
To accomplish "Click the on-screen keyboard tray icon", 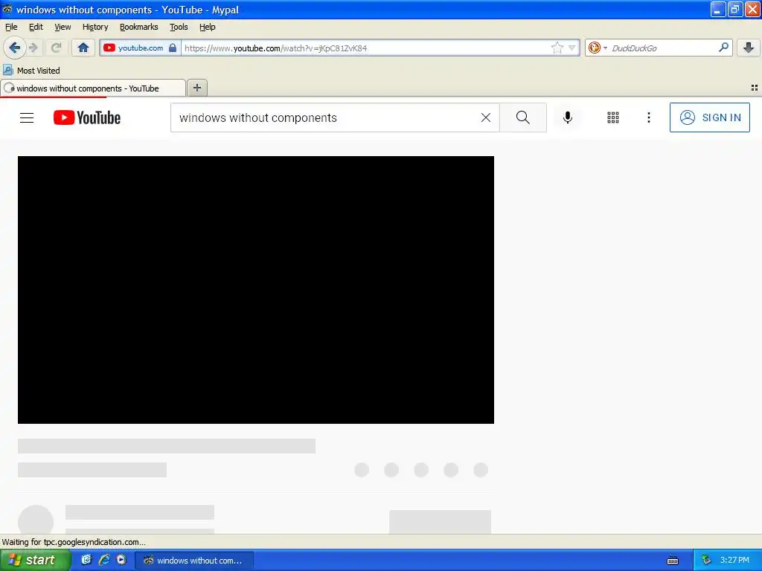I will (x=673, y=561).
